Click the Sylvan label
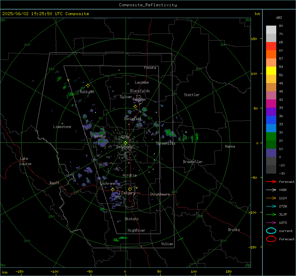Screen dimensions: 296x276 126,97
